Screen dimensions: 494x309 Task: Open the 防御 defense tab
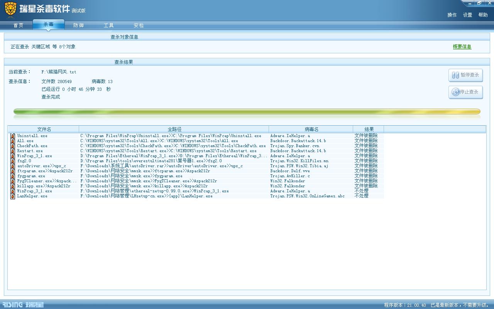tap(78, 25)
